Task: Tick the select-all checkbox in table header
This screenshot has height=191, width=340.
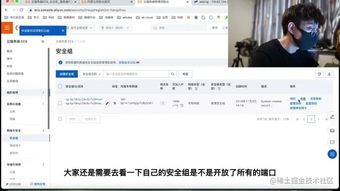Action: [60, 86]
